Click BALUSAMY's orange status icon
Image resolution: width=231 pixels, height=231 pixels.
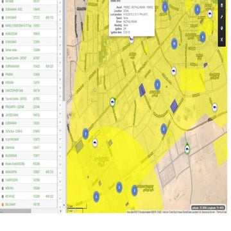coord(3,205)
